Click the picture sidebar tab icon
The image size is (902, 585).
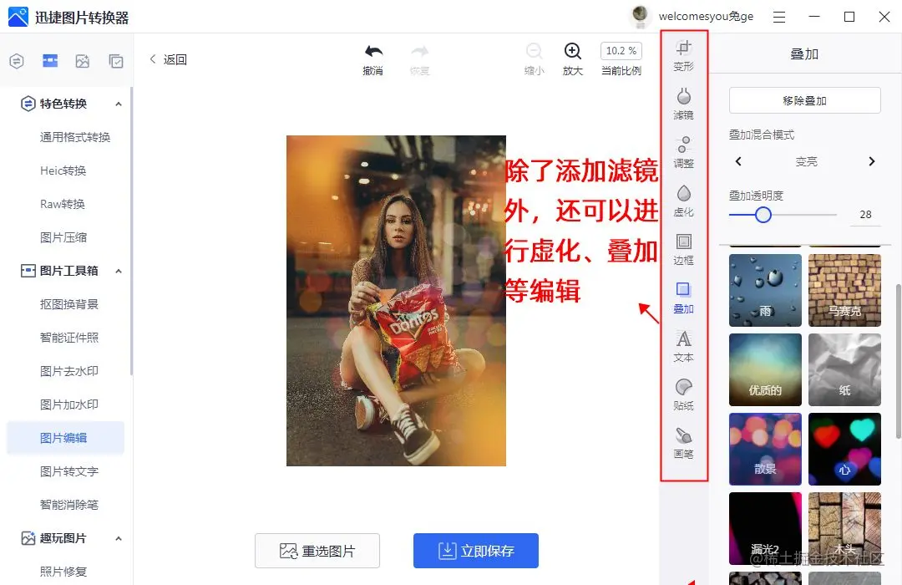[82, 61]
